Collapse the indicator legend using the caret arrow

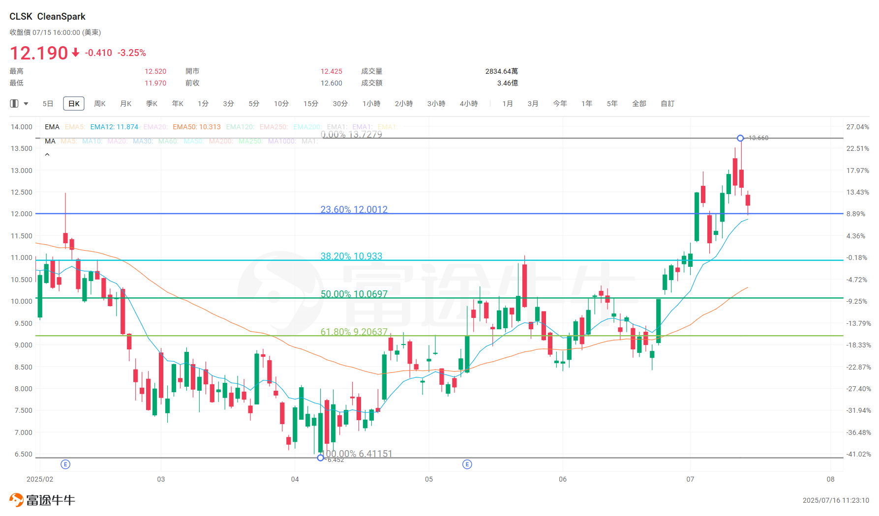[47, 154]
